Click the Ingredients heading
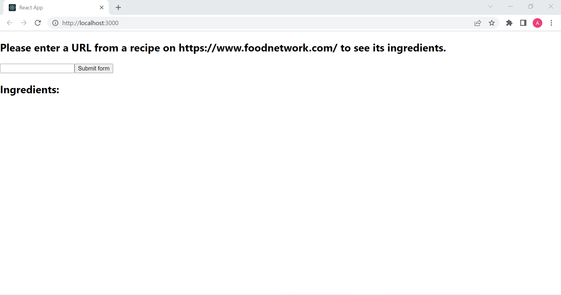 [x=30, y=90]
